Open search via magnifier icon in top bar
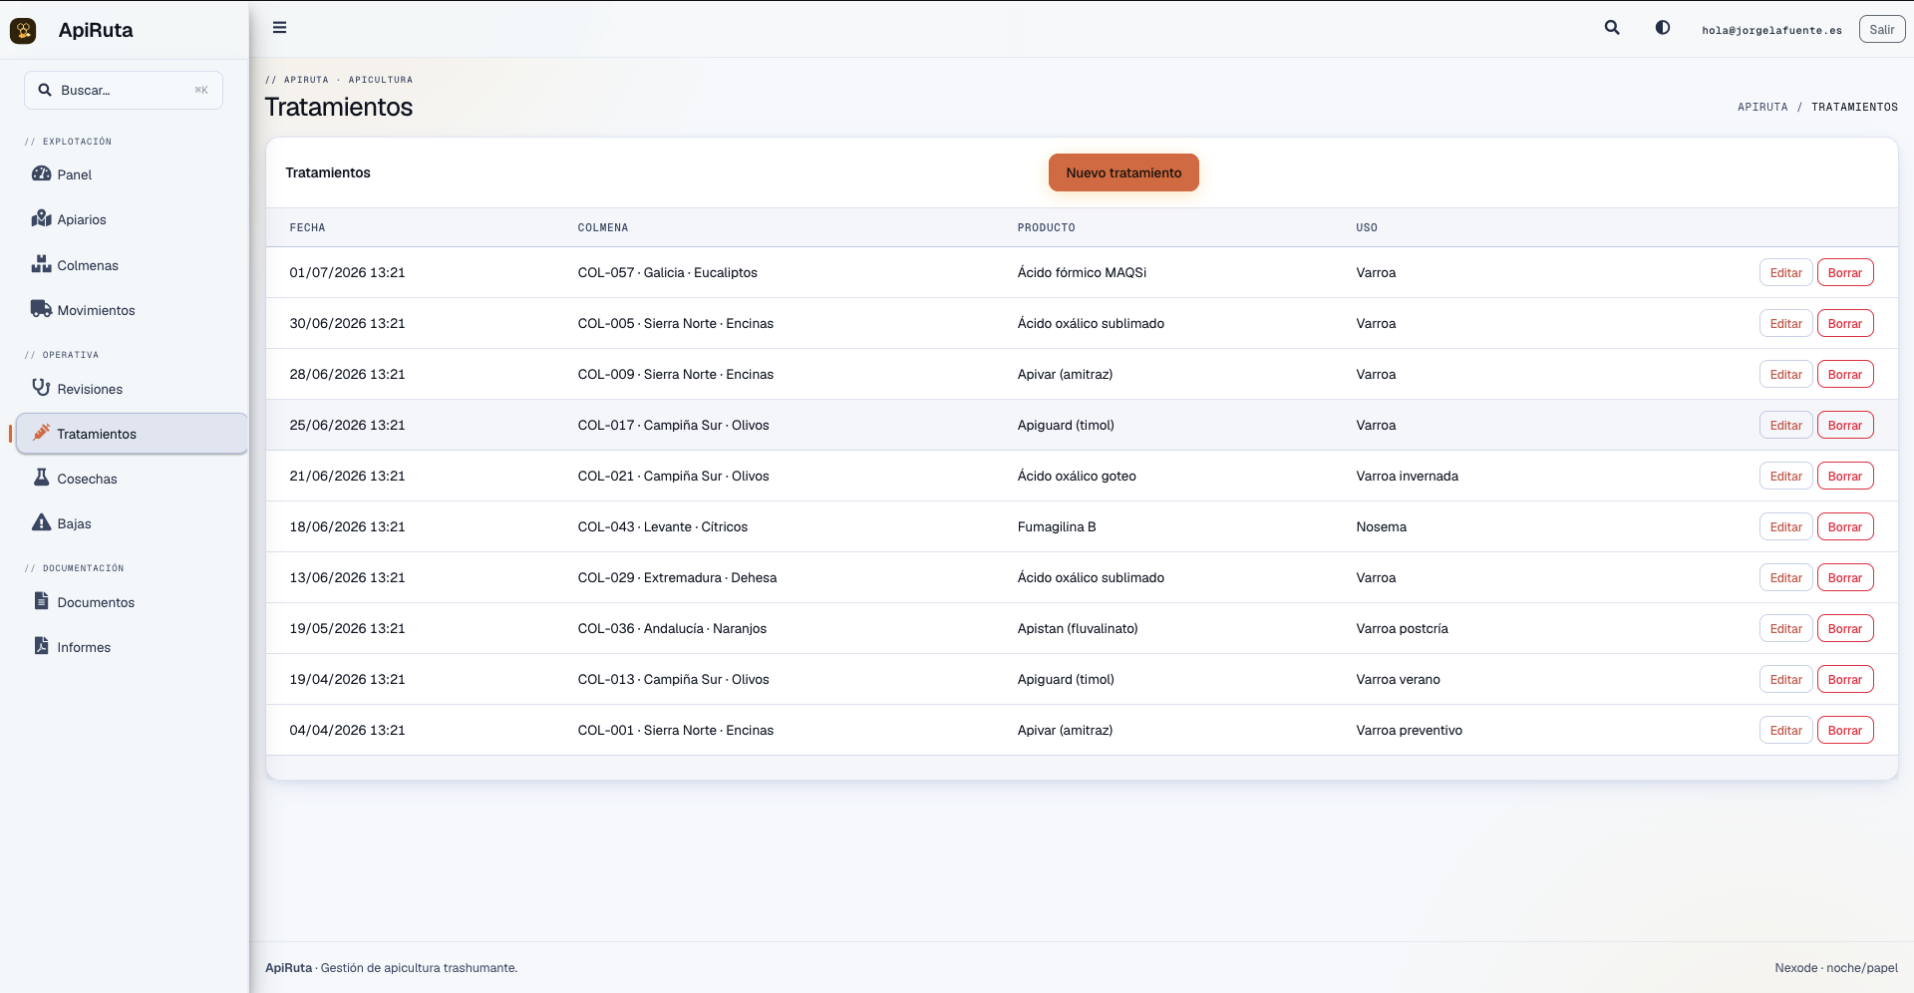The image size is (1914, 993). (1612, 28)
